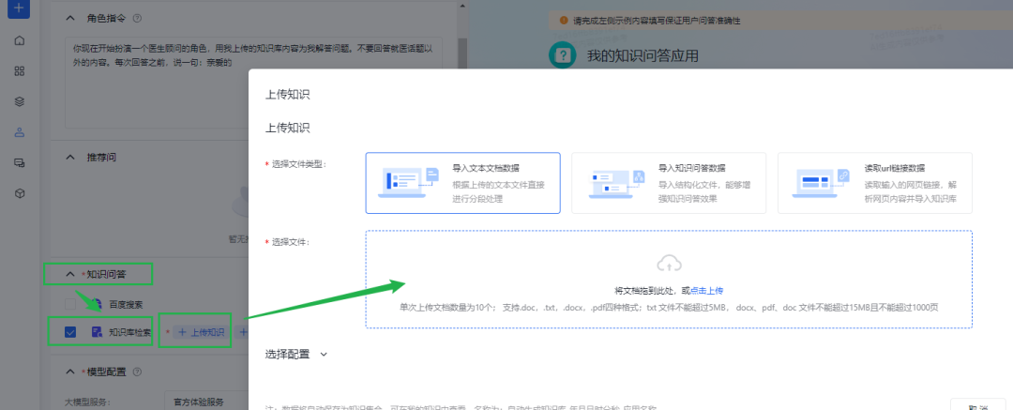Click the 选择文件 label
This screenshot has height=410, width=1013.
coord(290,242)
